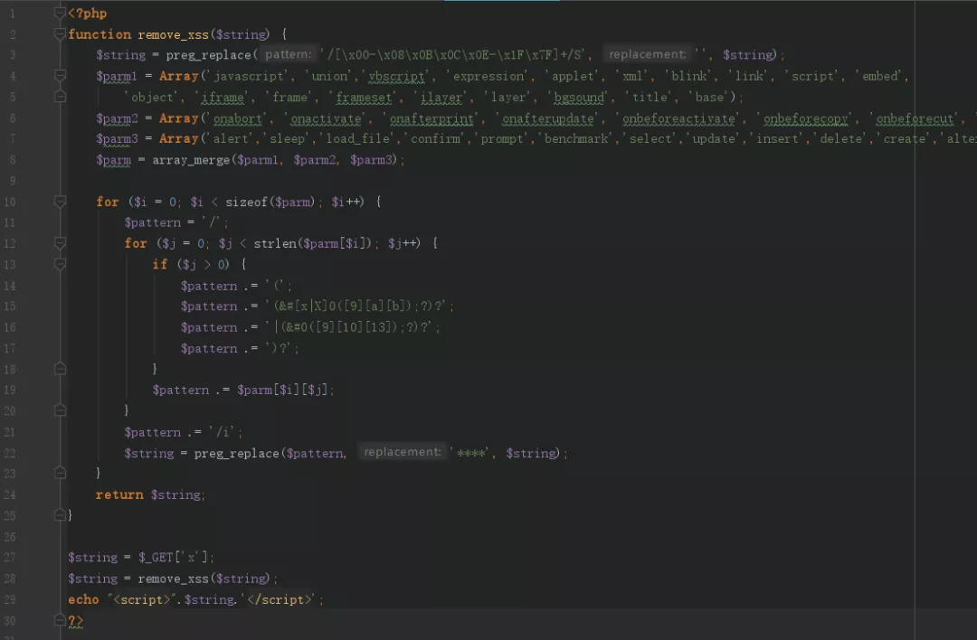Viewport: 977px width, 640px height.
Task: Click the 'base' string on line 5
Action: click(709, 97)
